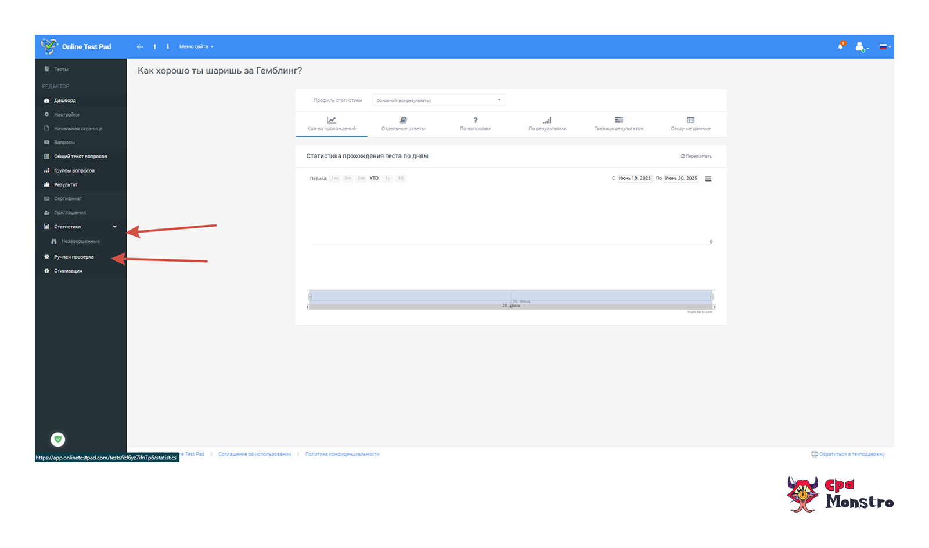Viewport: 929px width, 548px height.
Task: Switch to По вопросам tab
Action: (x=475, y=124)
